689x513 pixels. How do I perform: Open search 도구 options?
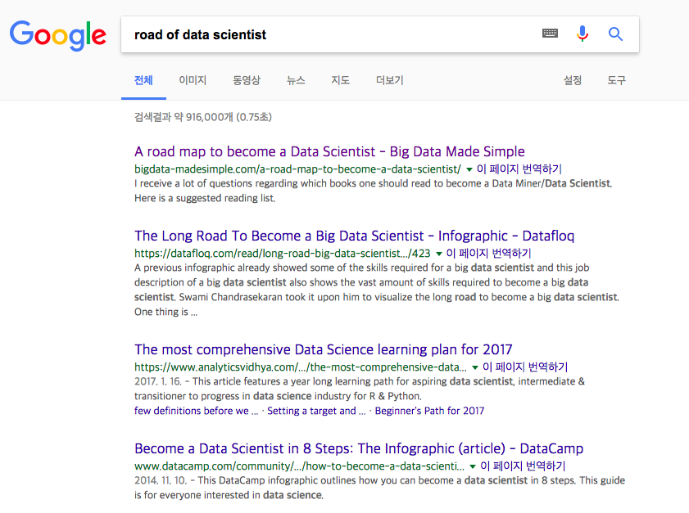[x=616, y=80]
